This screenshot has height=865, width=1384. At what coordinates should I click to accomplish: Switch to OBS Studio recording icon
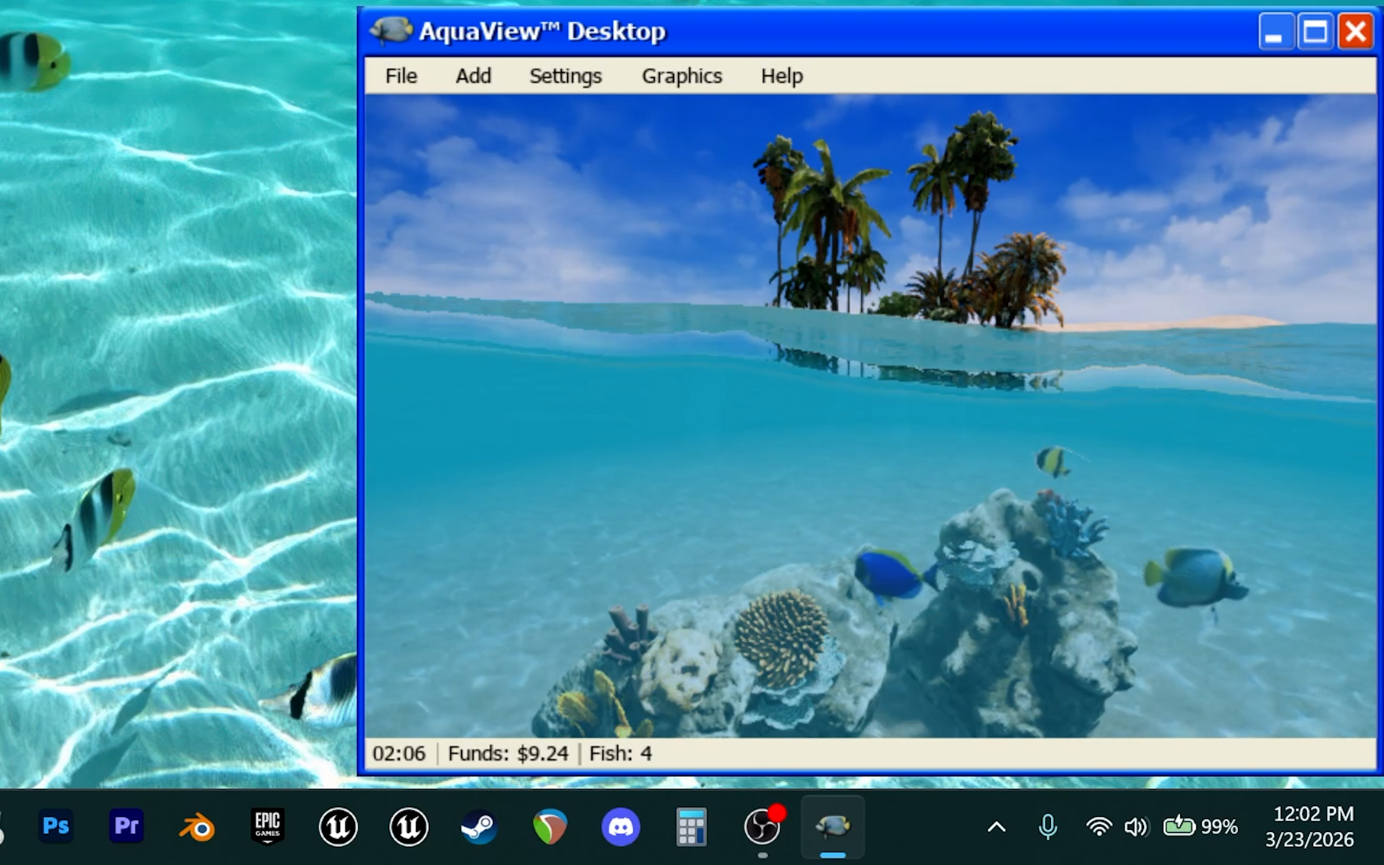click(x=762, y=827)
